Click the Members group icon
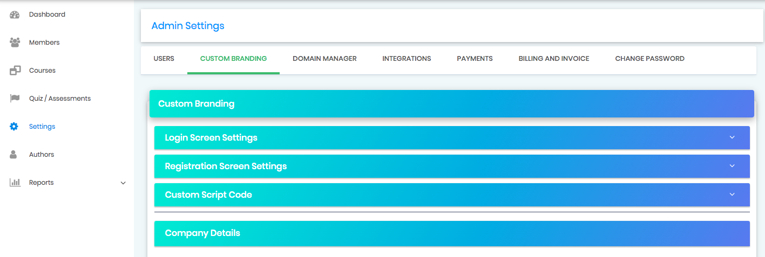 coord(15,43)
